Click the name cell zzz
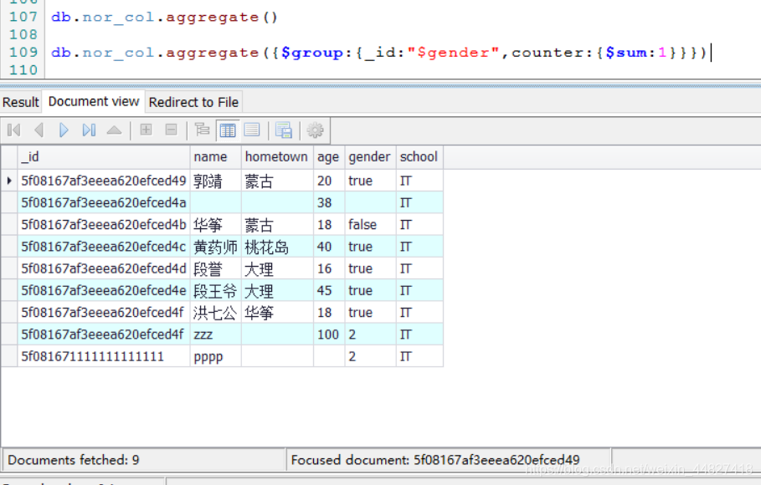761x485 pixels. point(216,334)
